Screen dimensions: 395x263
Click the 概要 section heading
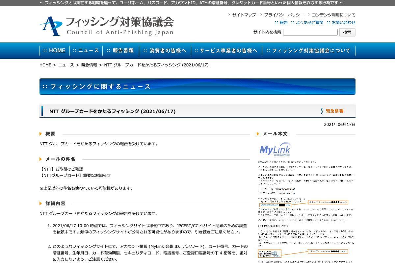point(50,134)
